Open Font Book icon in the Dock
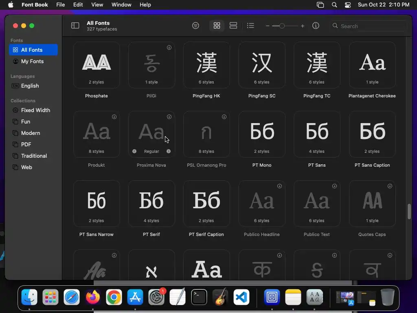The image size is (417, 313). click(x=315, y=297)
